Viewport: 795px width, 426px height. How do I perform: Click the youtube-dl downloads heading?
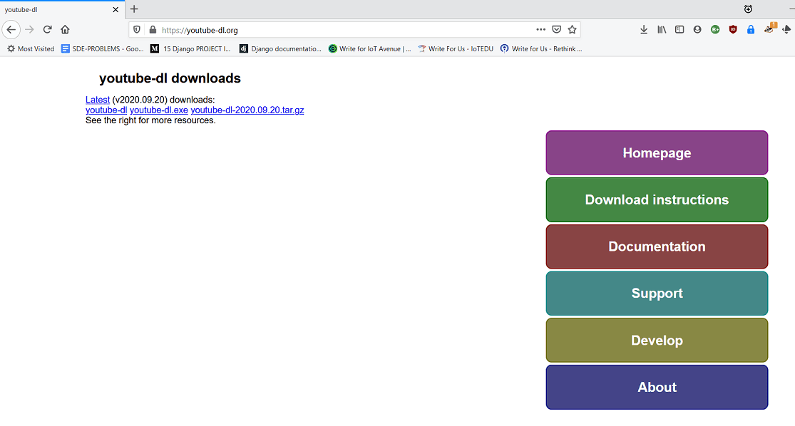tap(170, 78)
